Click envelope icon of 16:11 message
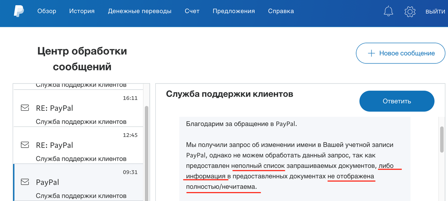Viewport: 448px width, 201px height. pyautogui.click(x=25, y=108)
